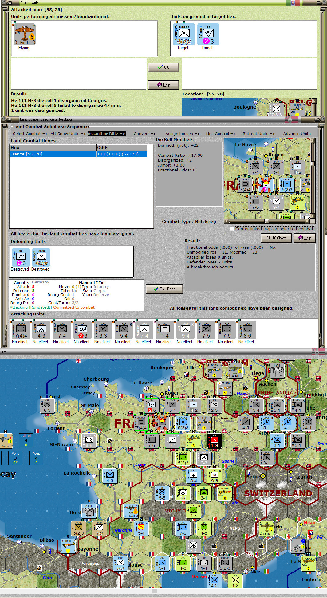Select the 1 OIL counter near Liege
This screenshot has width=327, height=598.
(277, 370)
